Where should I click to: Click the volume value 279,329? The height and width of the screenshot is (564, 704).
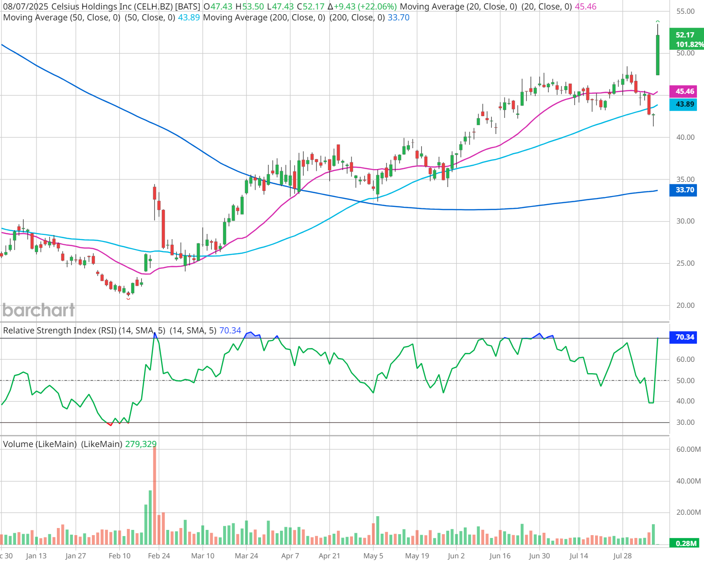[141, 444]
